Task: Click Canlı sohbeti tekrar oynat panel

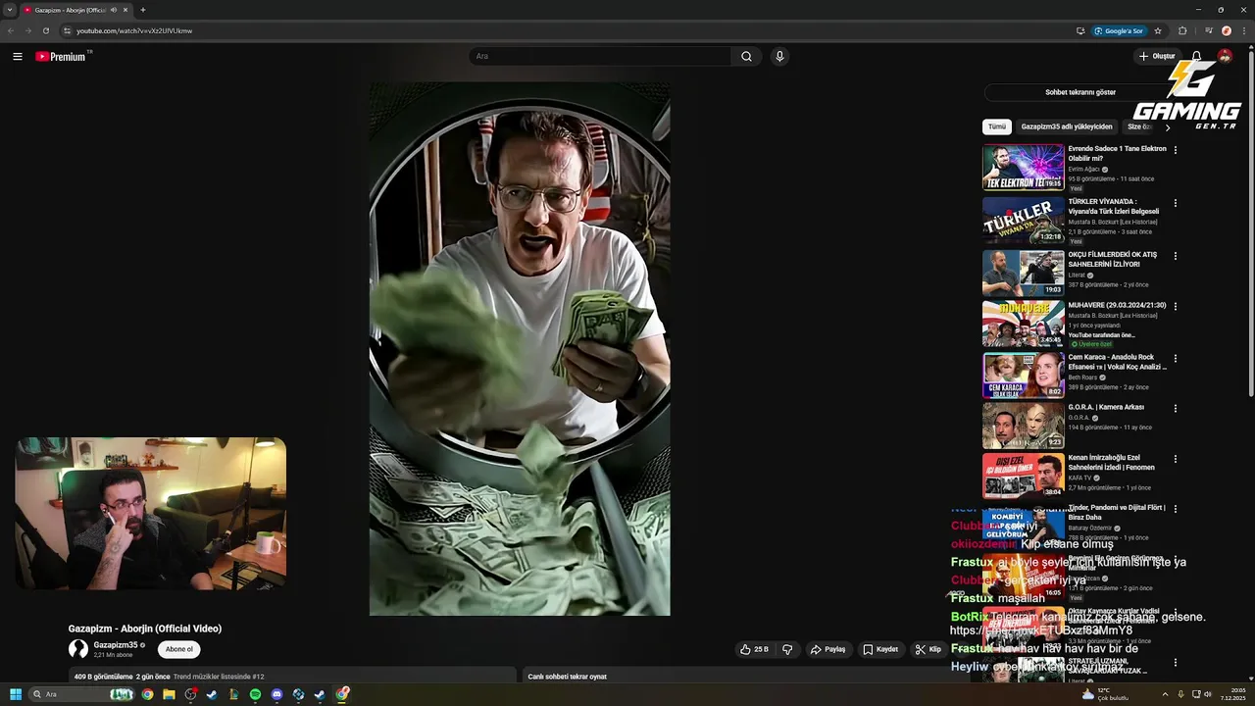Action: click(x=740, y=676)
